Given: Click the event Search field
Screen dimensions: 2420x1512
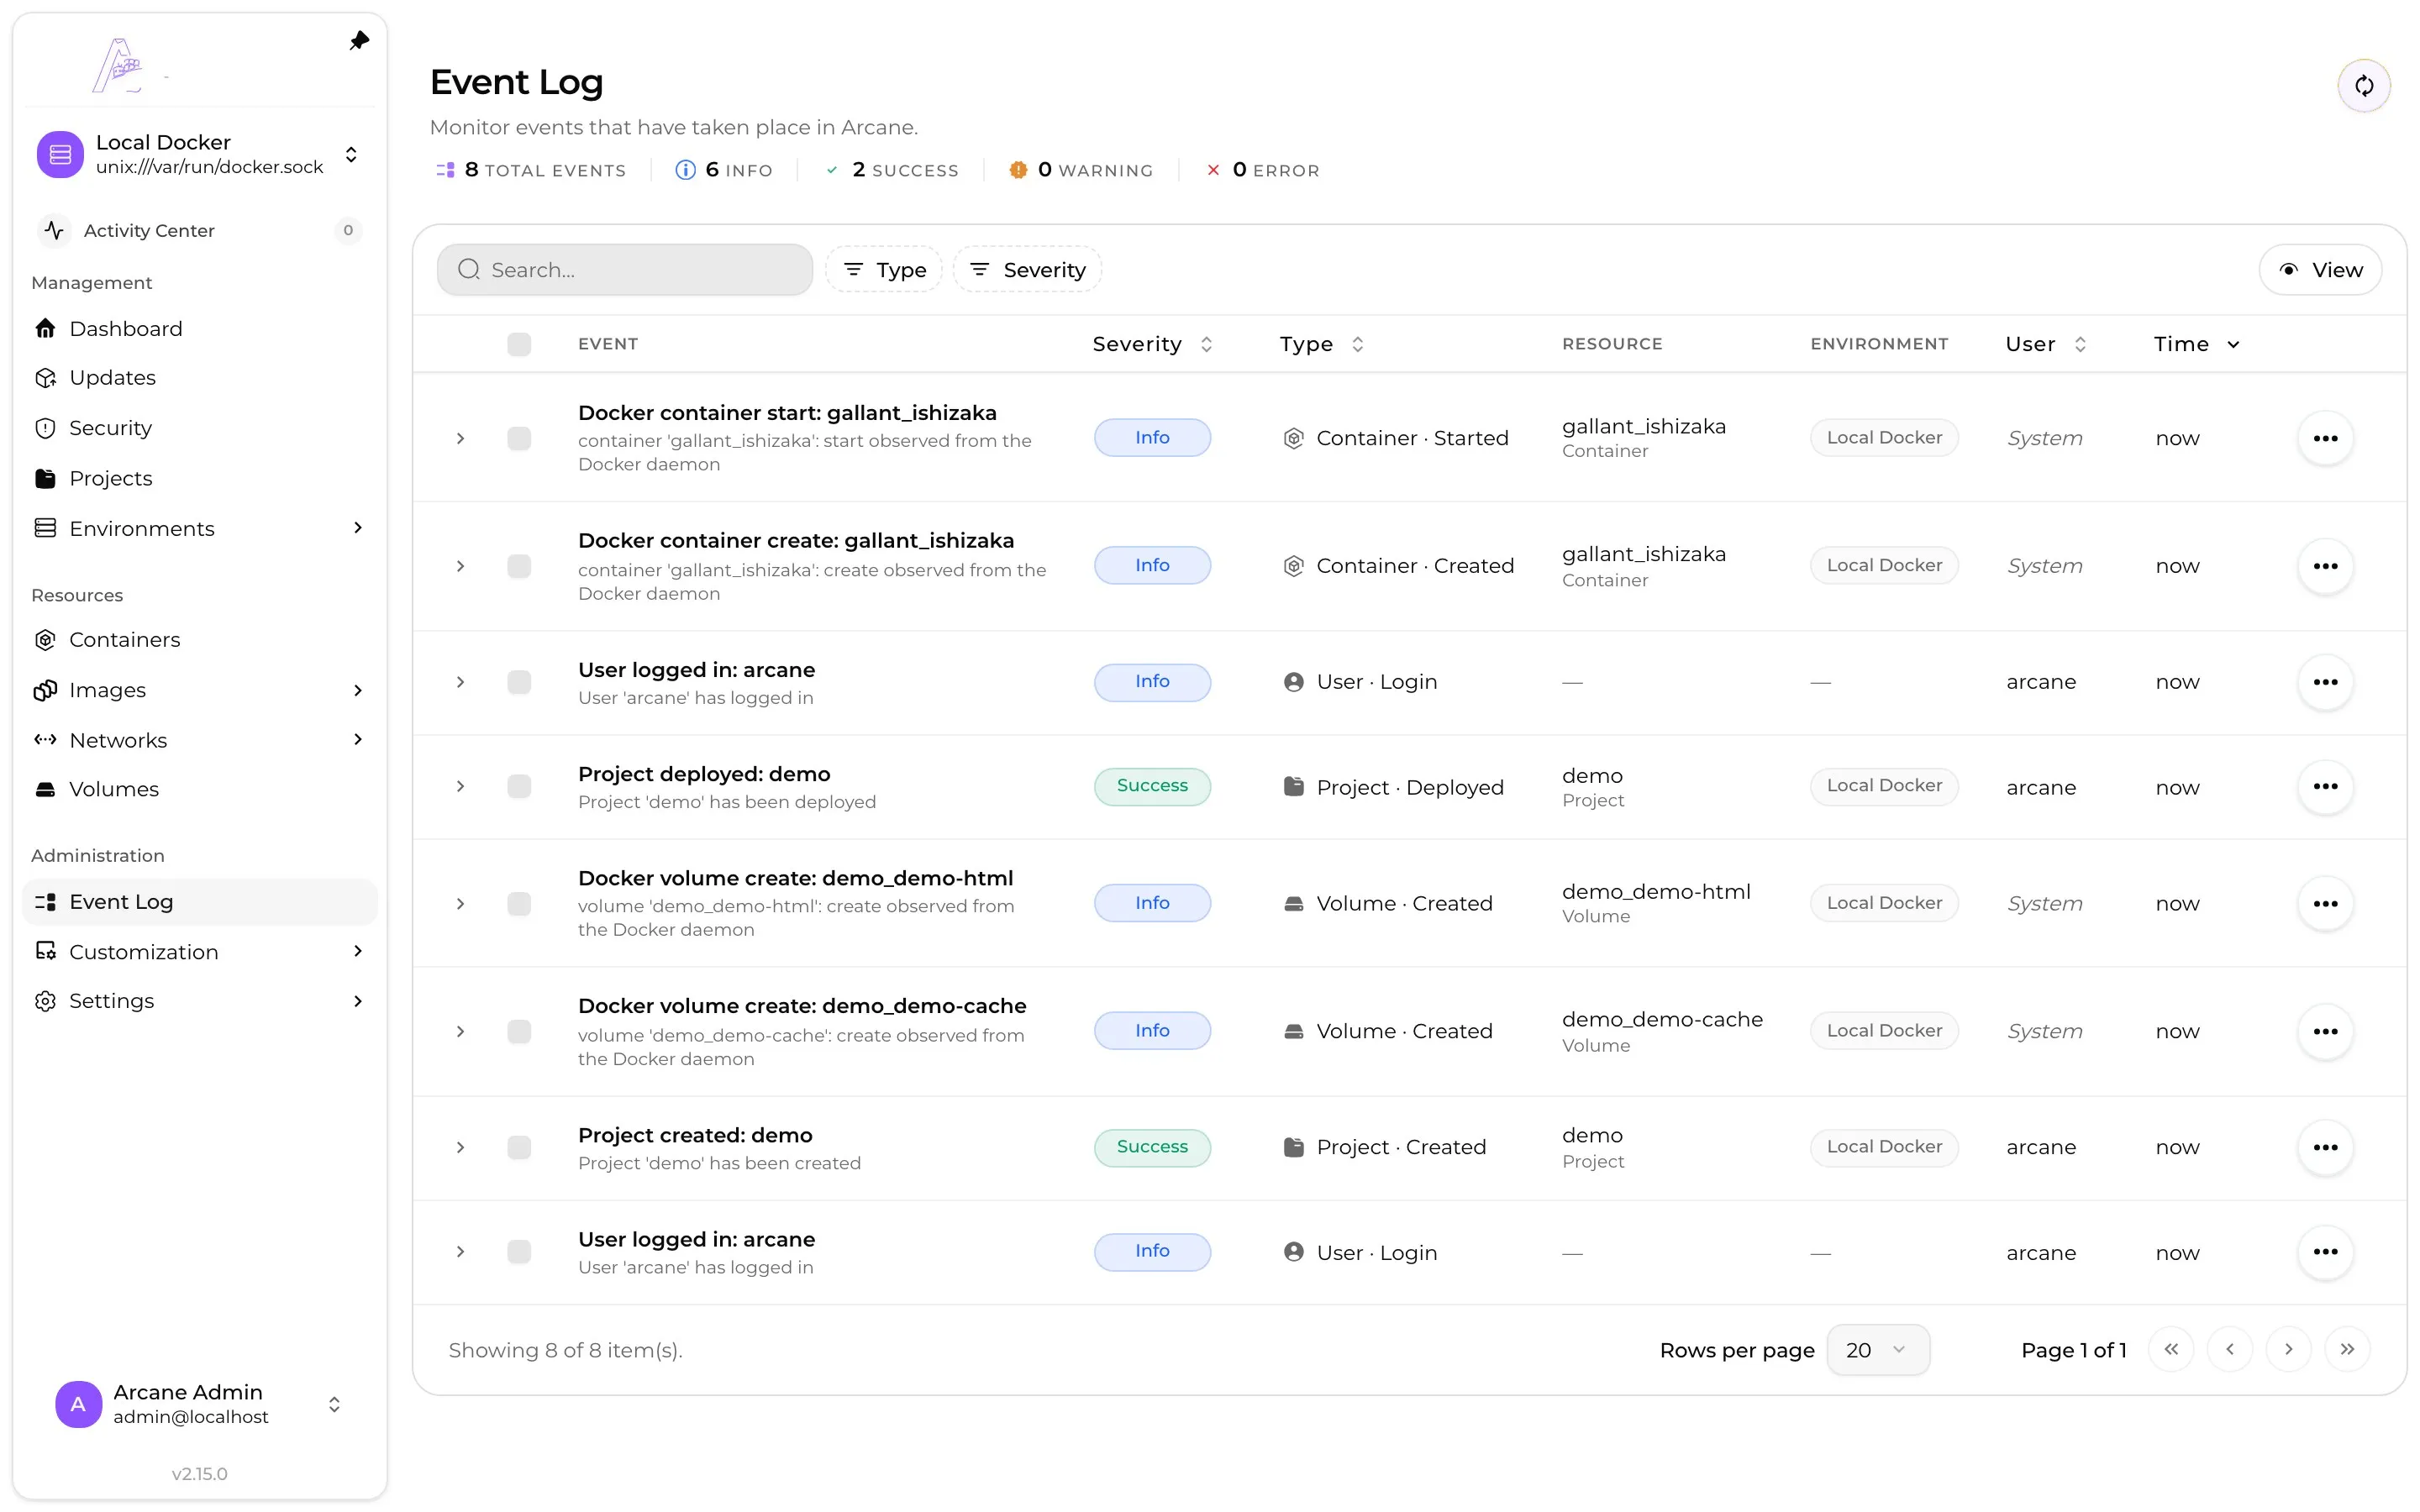Looking at the screenshot, I should [x=625, y=270].
